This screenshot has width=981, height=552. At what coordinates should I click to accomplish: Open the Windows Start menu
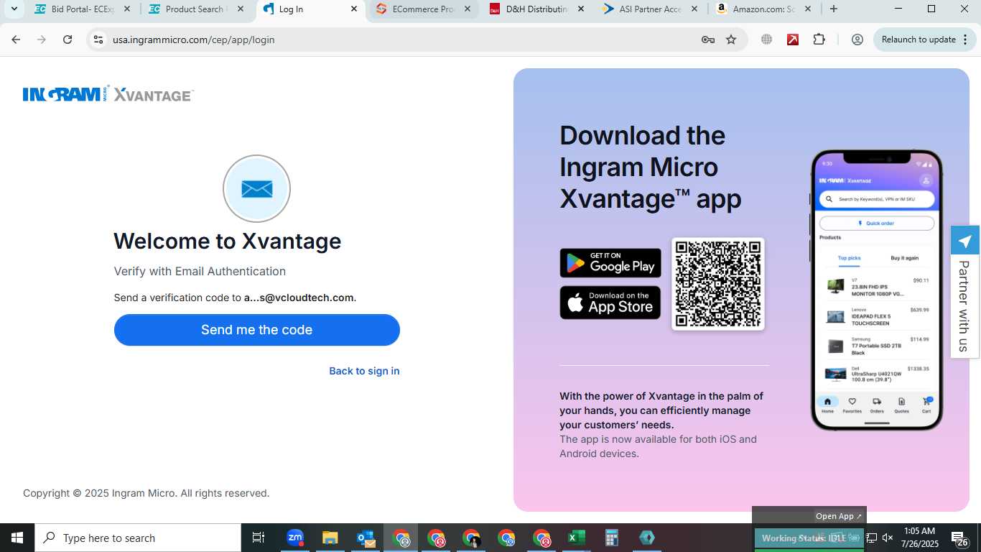pos(17,538)
